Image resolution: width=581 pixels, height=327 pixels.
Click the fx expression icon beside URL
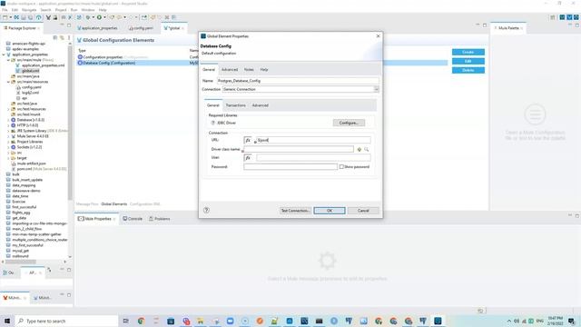pos(248,140)
